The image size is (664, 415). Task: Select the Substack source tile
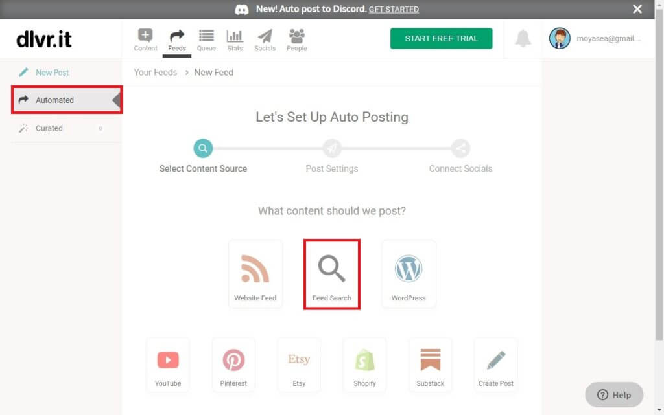(431, 364)
